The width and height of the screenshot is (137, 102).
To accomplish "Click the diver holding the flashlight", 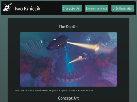I will pyautogui.click(x=67, y=63).
